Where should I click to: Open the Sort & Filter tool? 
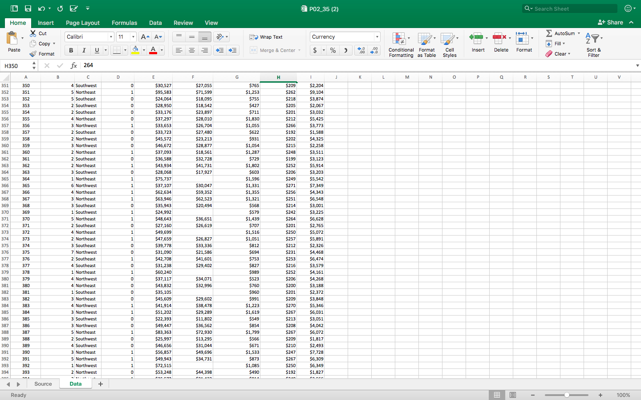(x=593, y=44)
